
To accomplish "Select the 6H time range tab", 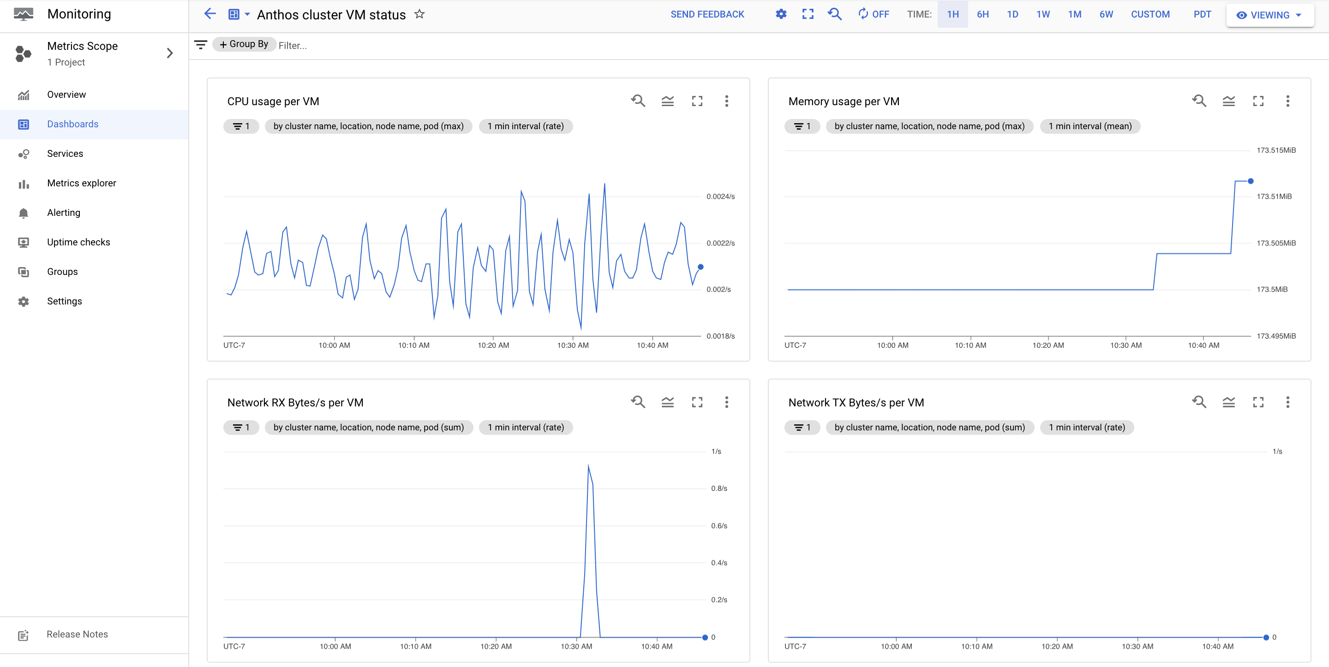I will [983, 14].
